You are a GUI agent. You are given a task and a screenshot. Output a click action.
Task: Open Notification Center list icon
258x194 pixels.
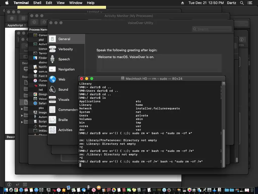(250, 3)
